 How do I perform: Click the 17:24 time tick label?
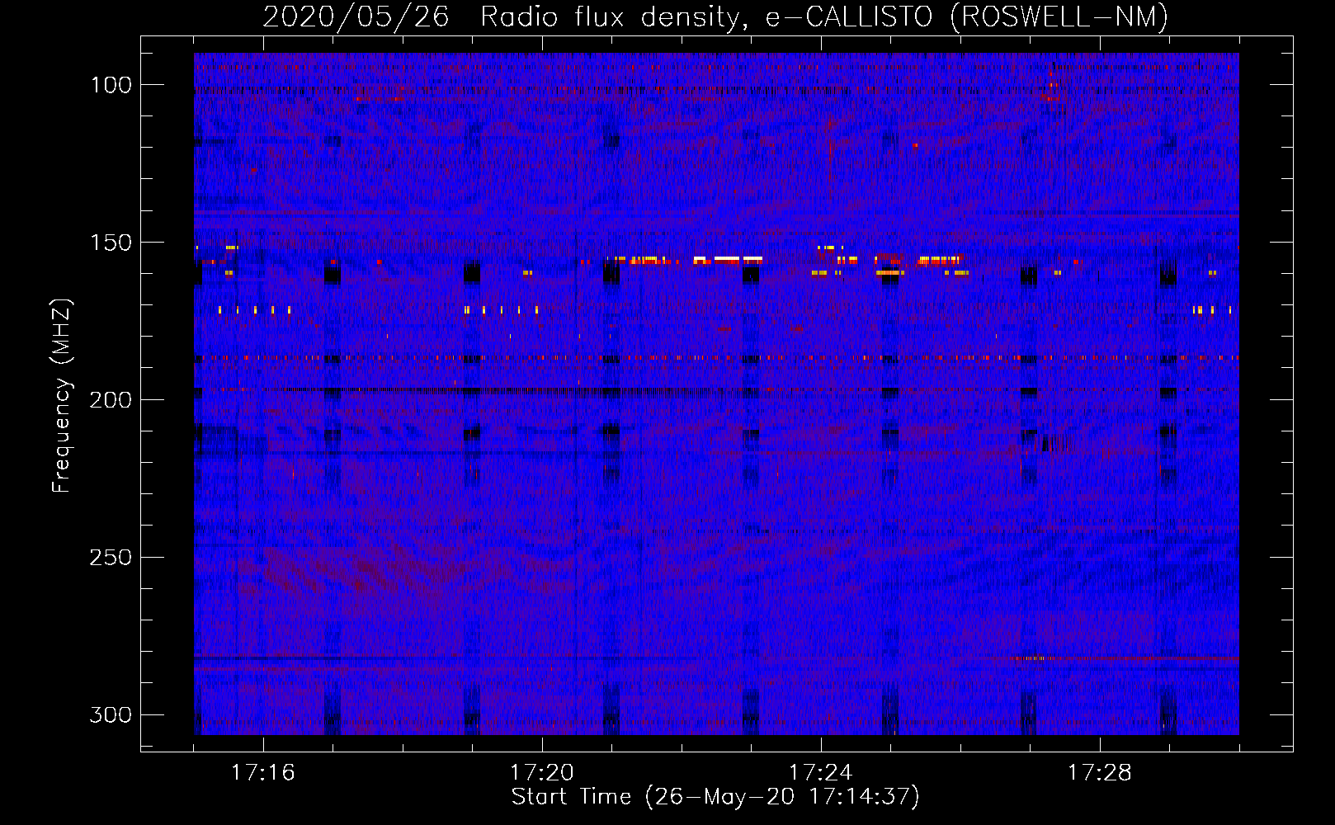pos(820,773)
